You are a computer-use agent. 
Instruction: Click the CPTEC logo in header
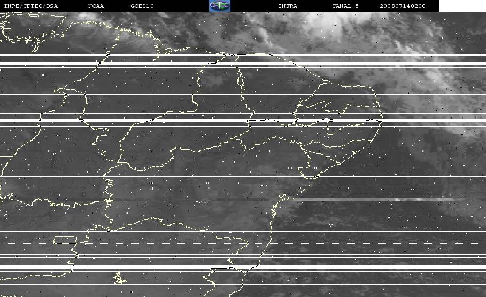[x=219, y=5]
